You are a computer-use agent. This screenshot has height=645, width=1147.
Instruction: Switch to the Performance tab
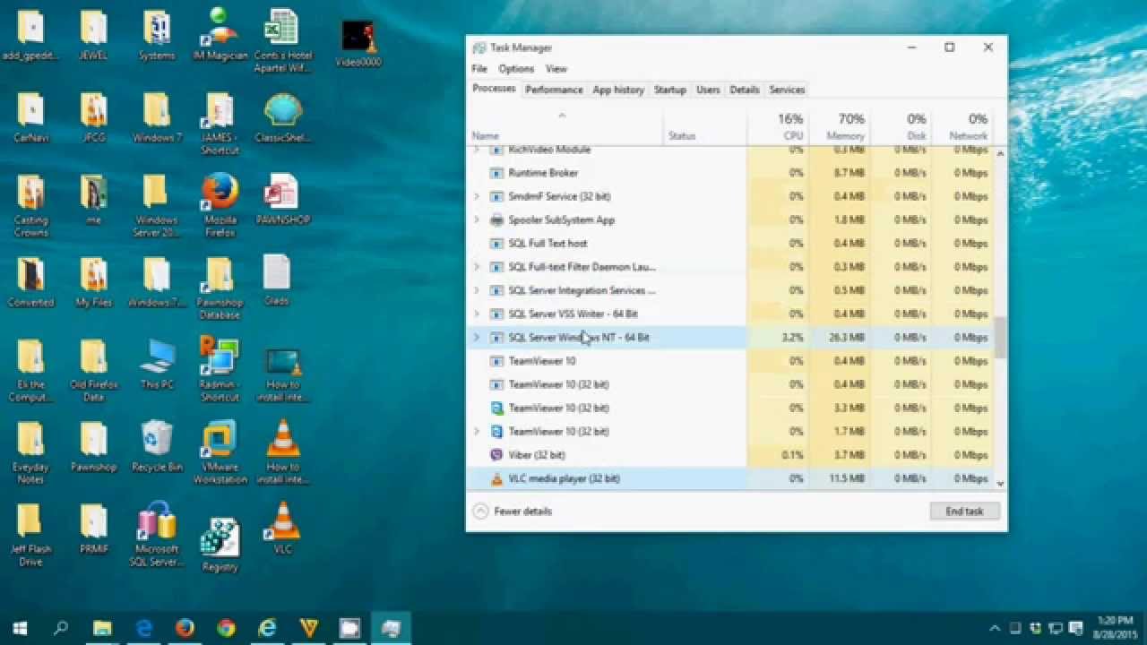[x=554, y=90]
